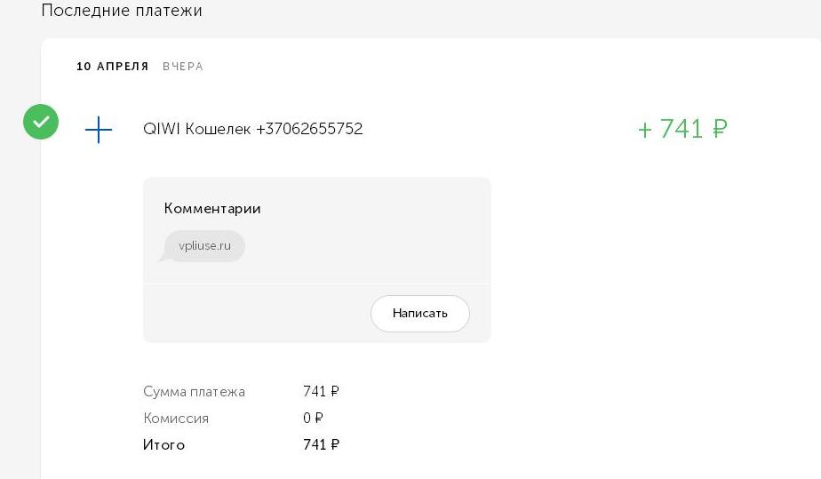Click the 10 АПРЕЛЯ date label
The image size is (821, 479).
113,67
